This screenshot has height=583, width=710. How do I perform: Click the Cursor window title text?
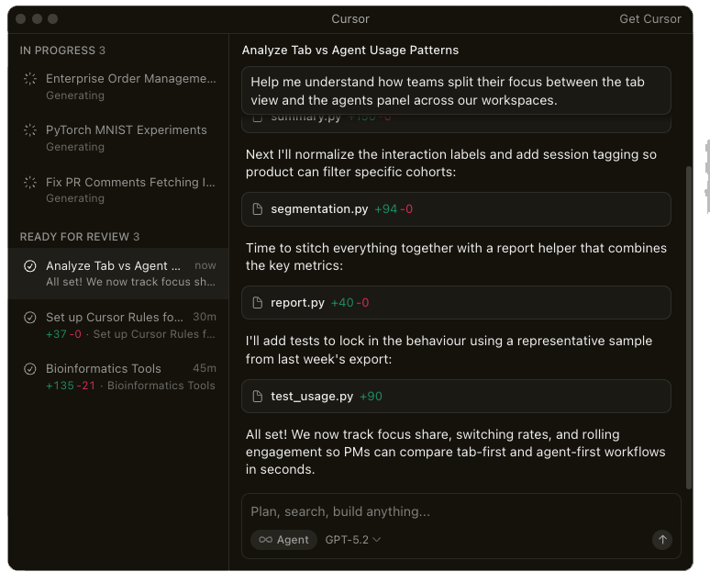tap(350, 19)
